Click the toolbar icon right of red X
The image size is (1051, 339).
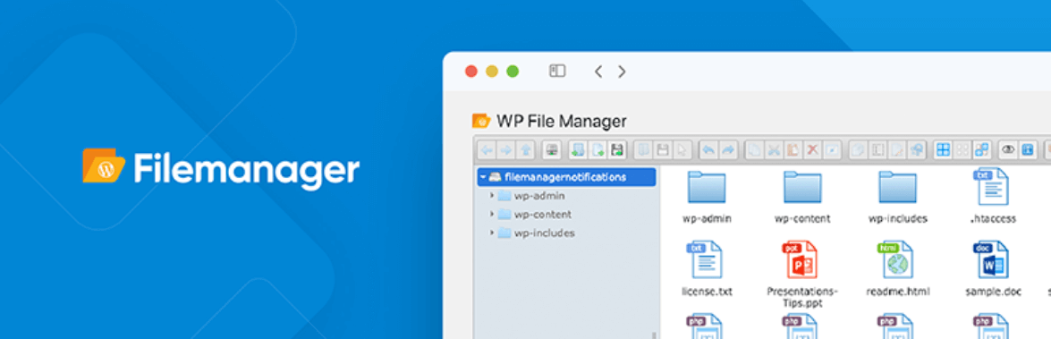[x=832, y=150]
